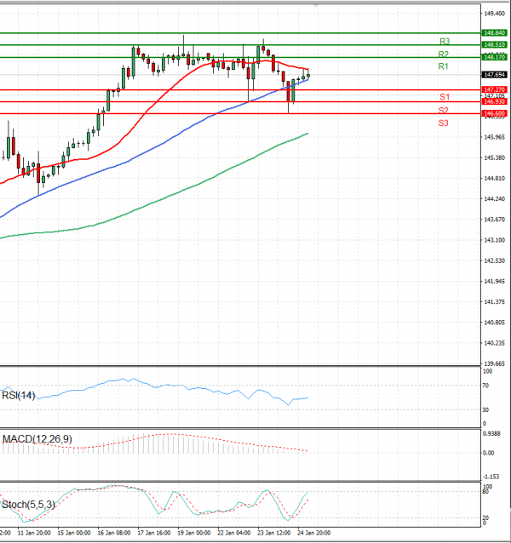Click the S3 support label
Screen dimensions: 511x543
(444, 123)
